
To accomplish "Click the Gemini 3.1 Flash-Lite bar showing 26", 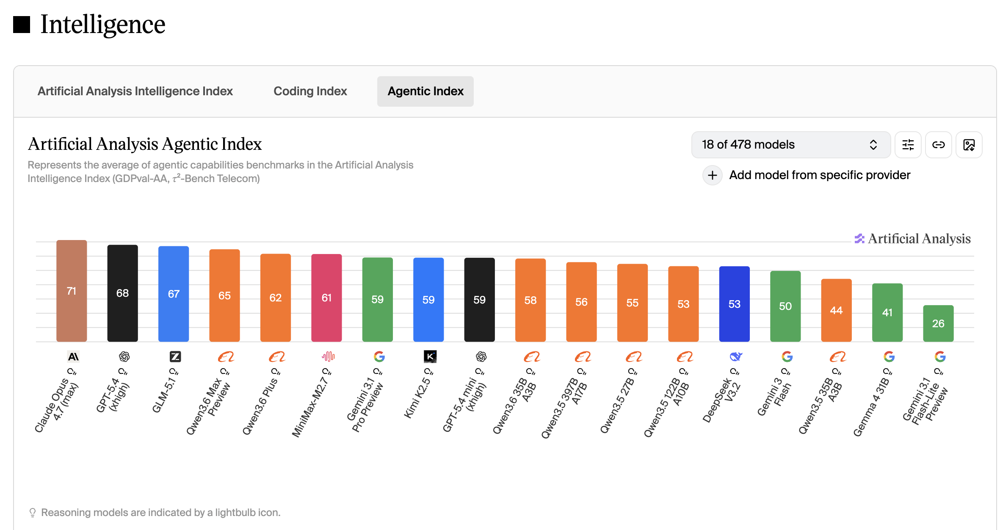I will (x=938, y=323).
